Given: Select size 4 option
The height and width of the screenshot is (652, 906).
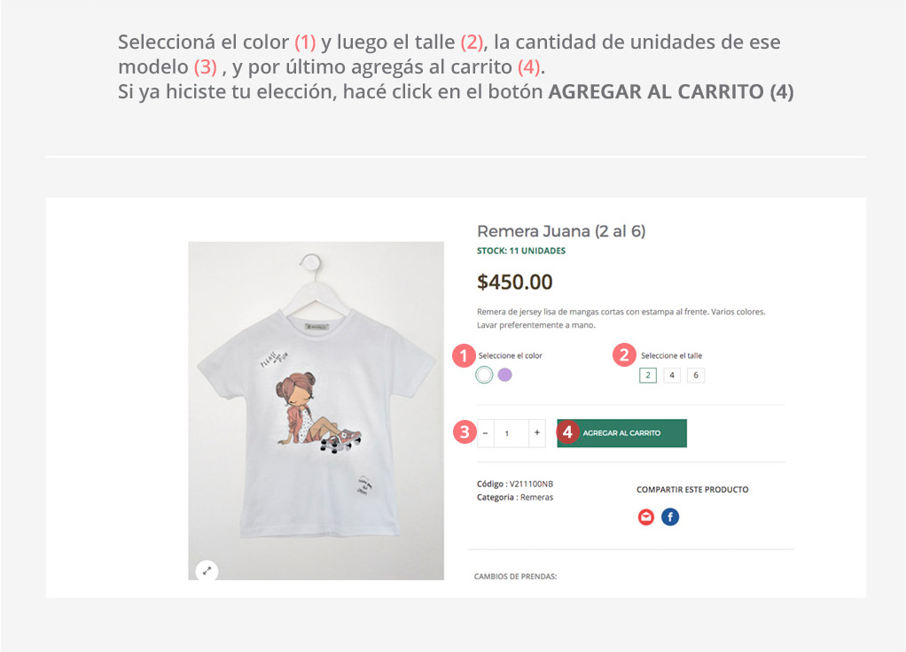Looking at the screenshot, I should [x=672, y=376].
